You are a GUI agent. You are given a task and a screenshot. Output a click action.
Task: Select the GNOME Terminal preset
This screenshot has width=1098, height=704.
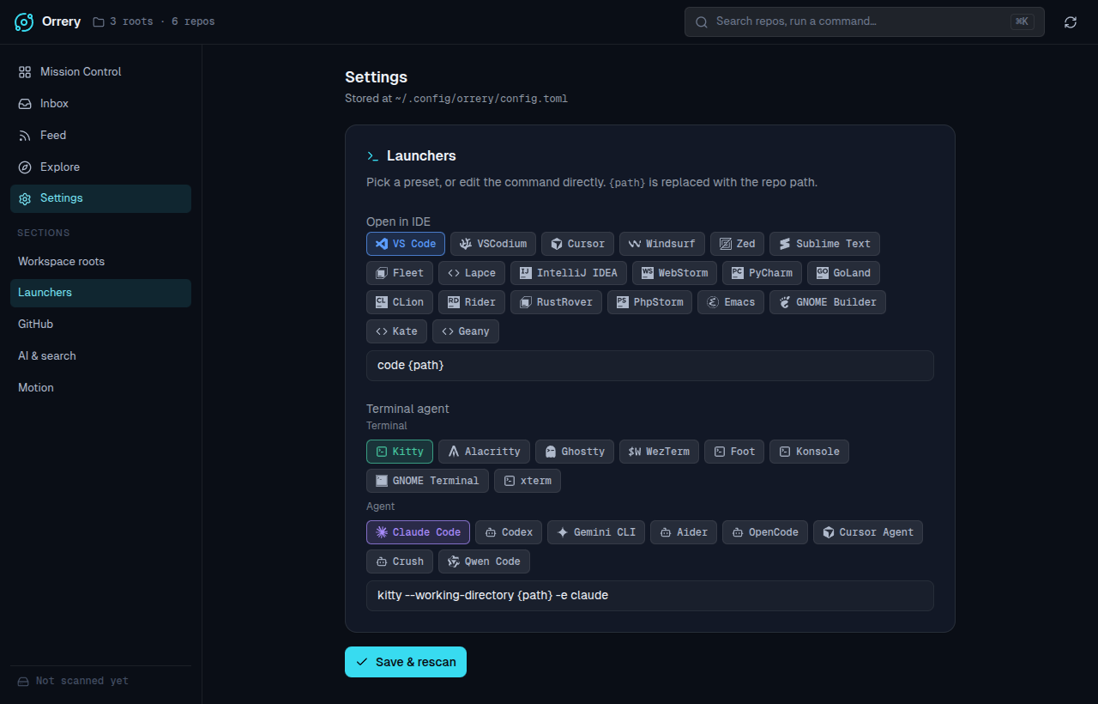point(427,481)
